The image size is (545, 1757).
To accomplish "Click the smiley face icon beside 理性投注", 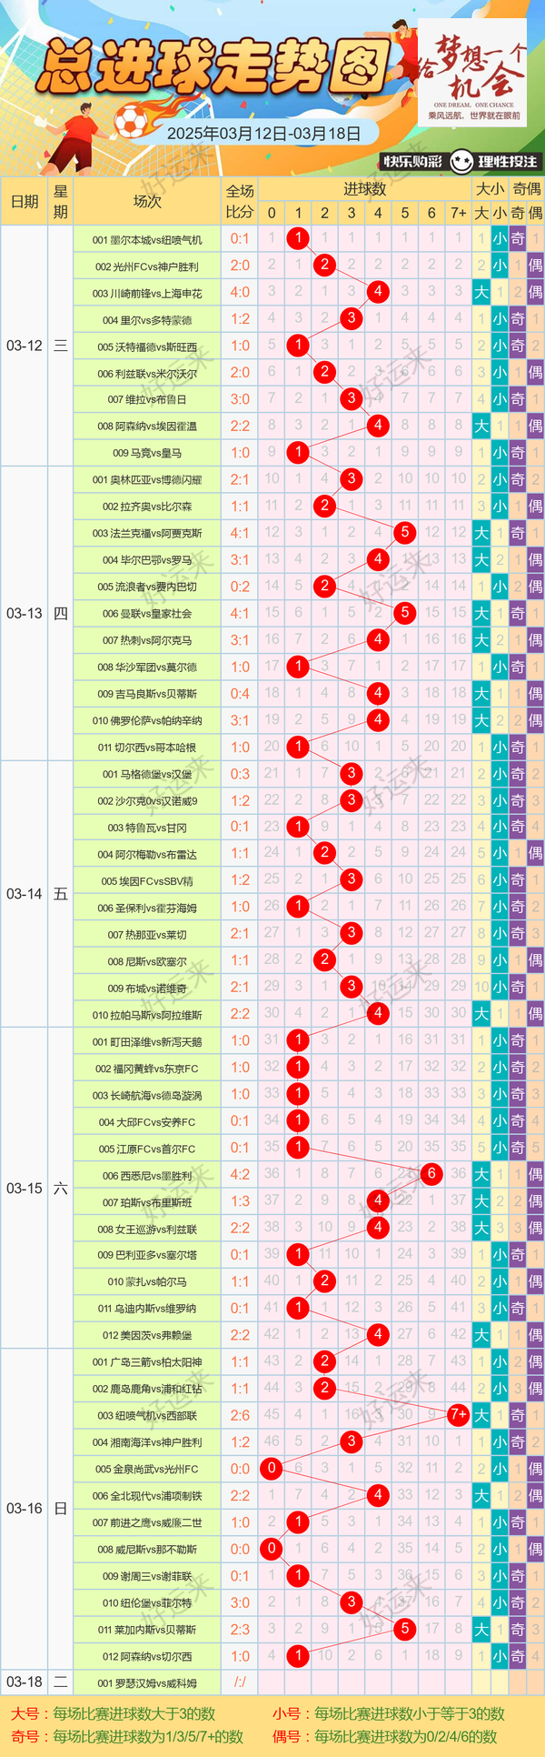I will (x=462, y=162).
